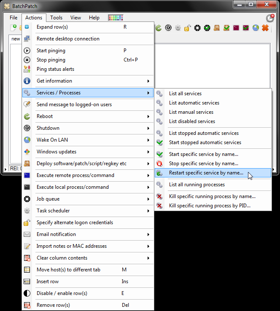Select Send message to logged-on users
The height and width of the screenshot is (311, 280).
(x=88, y=105)
